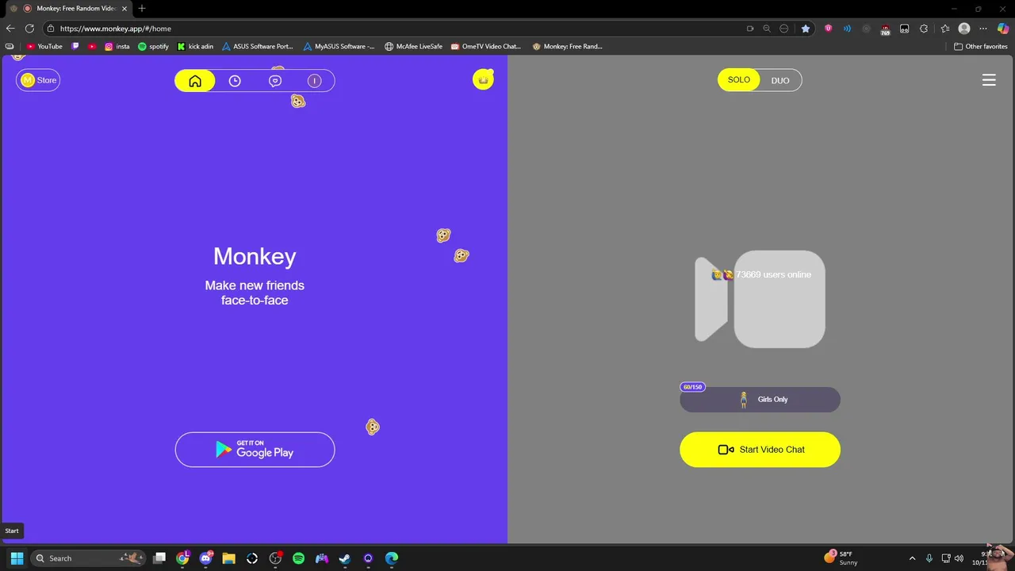Open the profile avatar tab in nav pill

315,81
